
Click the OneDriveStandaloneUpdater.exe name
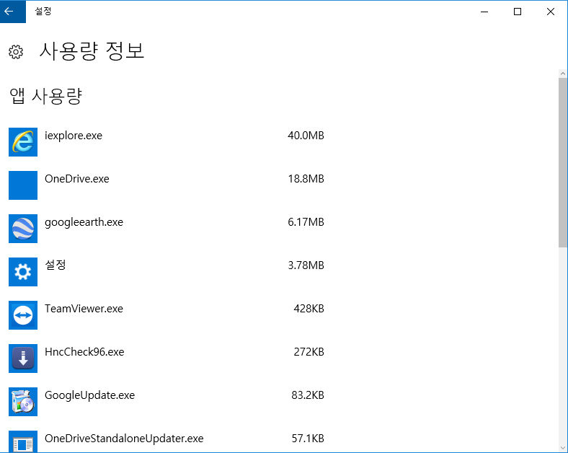click(124, 439)
